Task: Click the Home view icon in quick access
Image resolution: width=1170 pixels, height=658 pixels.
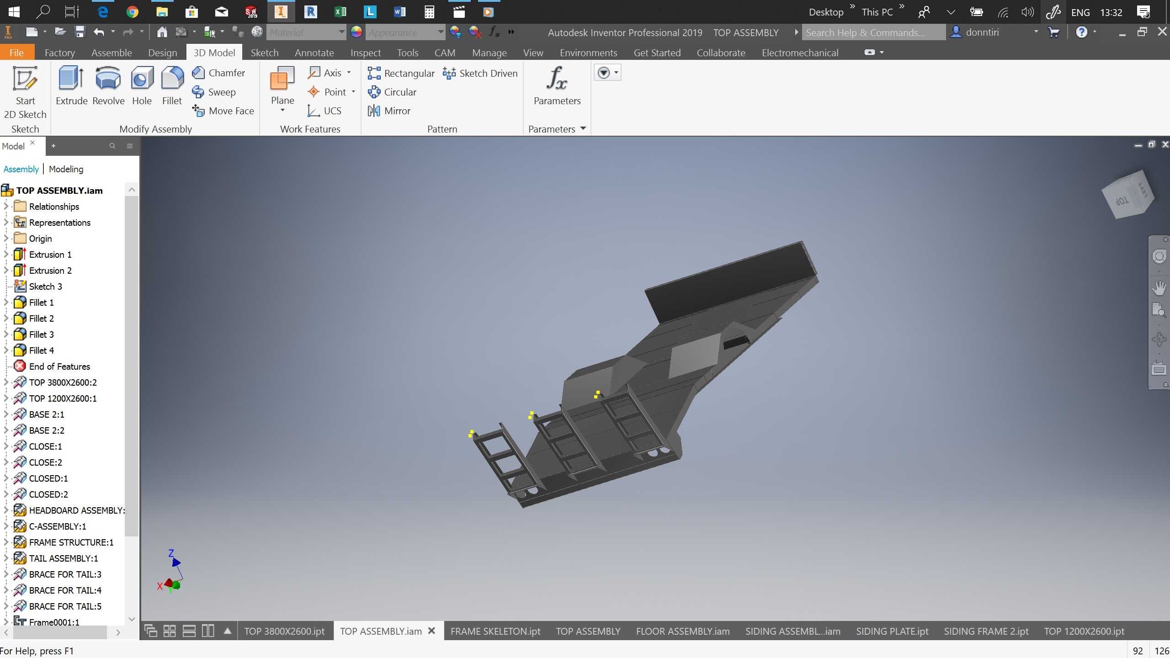Action: [162, 32]
